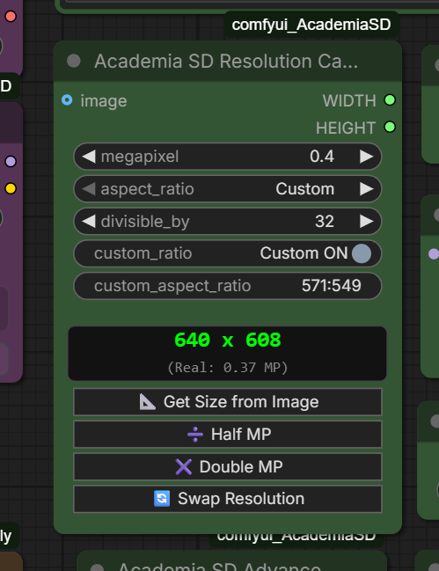The width and height of the screenshot is (439, 571).
Task: Click lavender socket on right green node
Action: (x=434, y=253)
